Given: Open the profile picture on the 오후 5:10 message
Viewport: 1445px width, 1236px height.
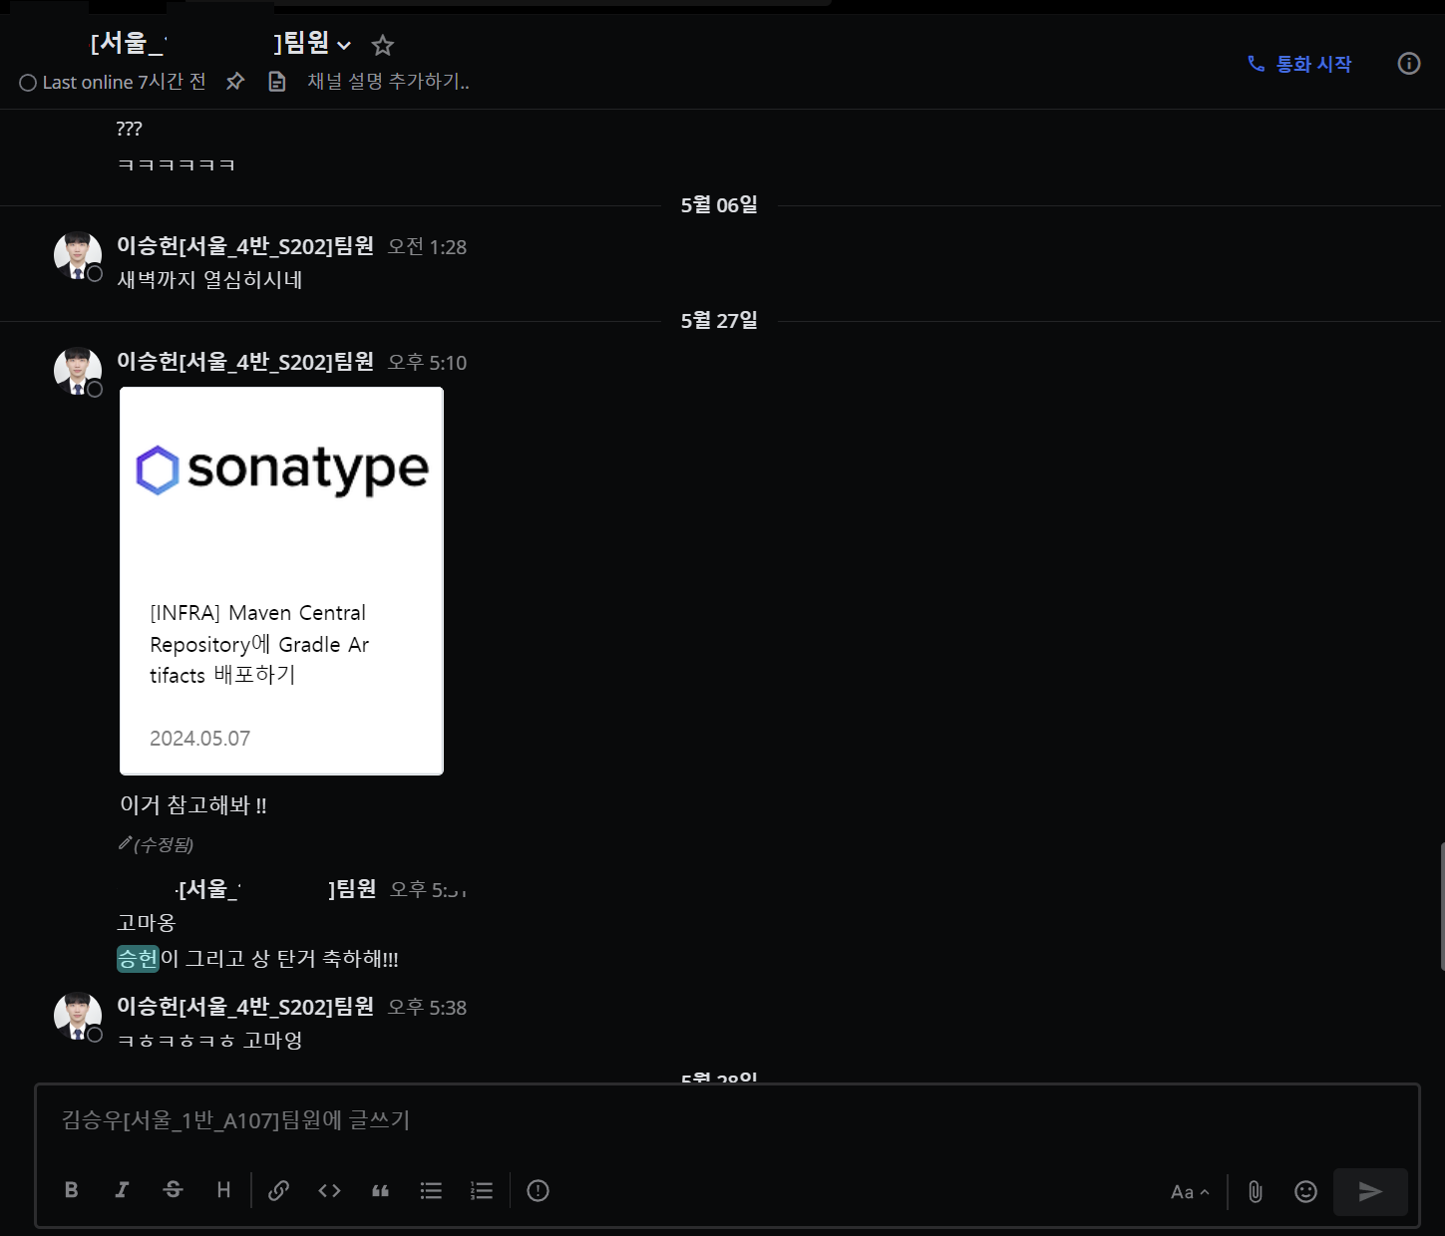Looking at the screenshot, I should pyautogui.click(x=78, y=371).
